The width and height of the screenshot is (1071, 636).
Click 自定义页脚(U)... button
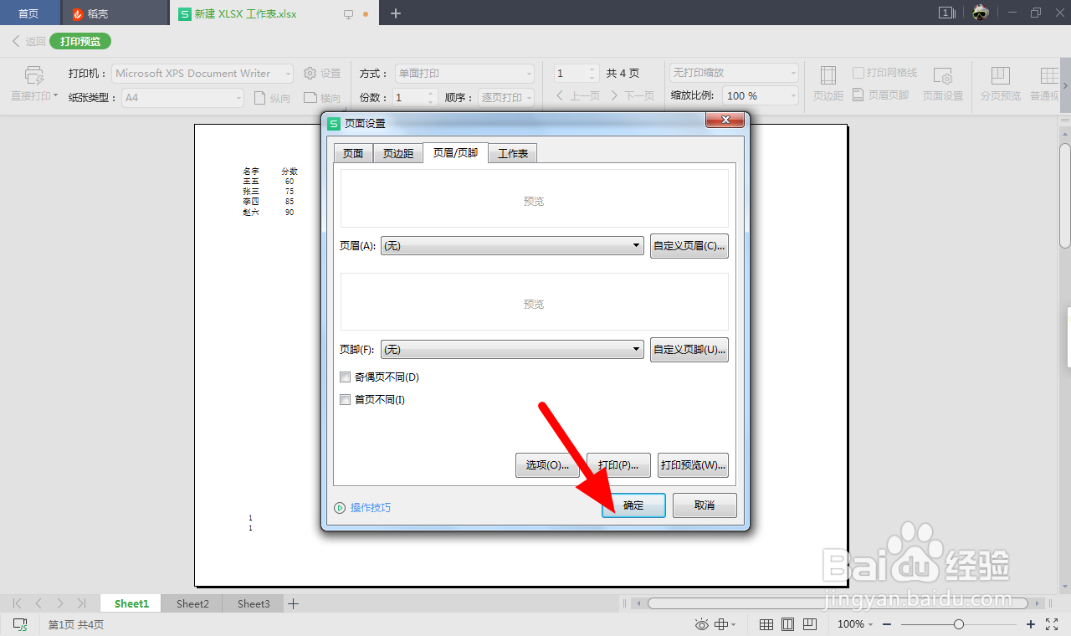tap(689, 349)
